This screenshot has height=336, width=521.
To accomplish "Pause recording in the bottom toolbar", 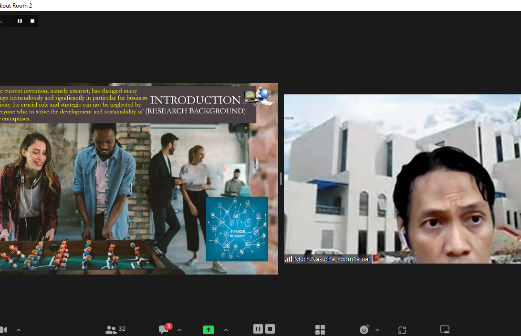I will (x=258, y=329).
